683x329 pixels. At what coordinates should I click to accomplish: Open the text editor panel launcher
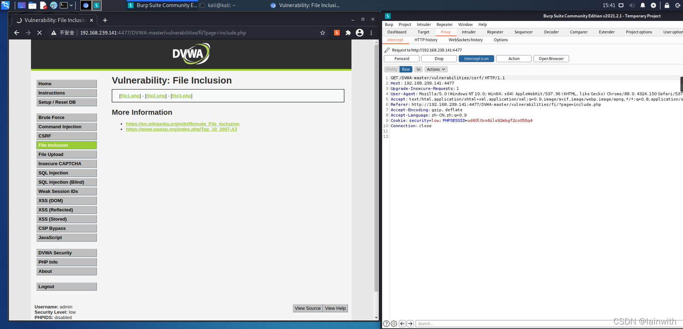point(43,5)
